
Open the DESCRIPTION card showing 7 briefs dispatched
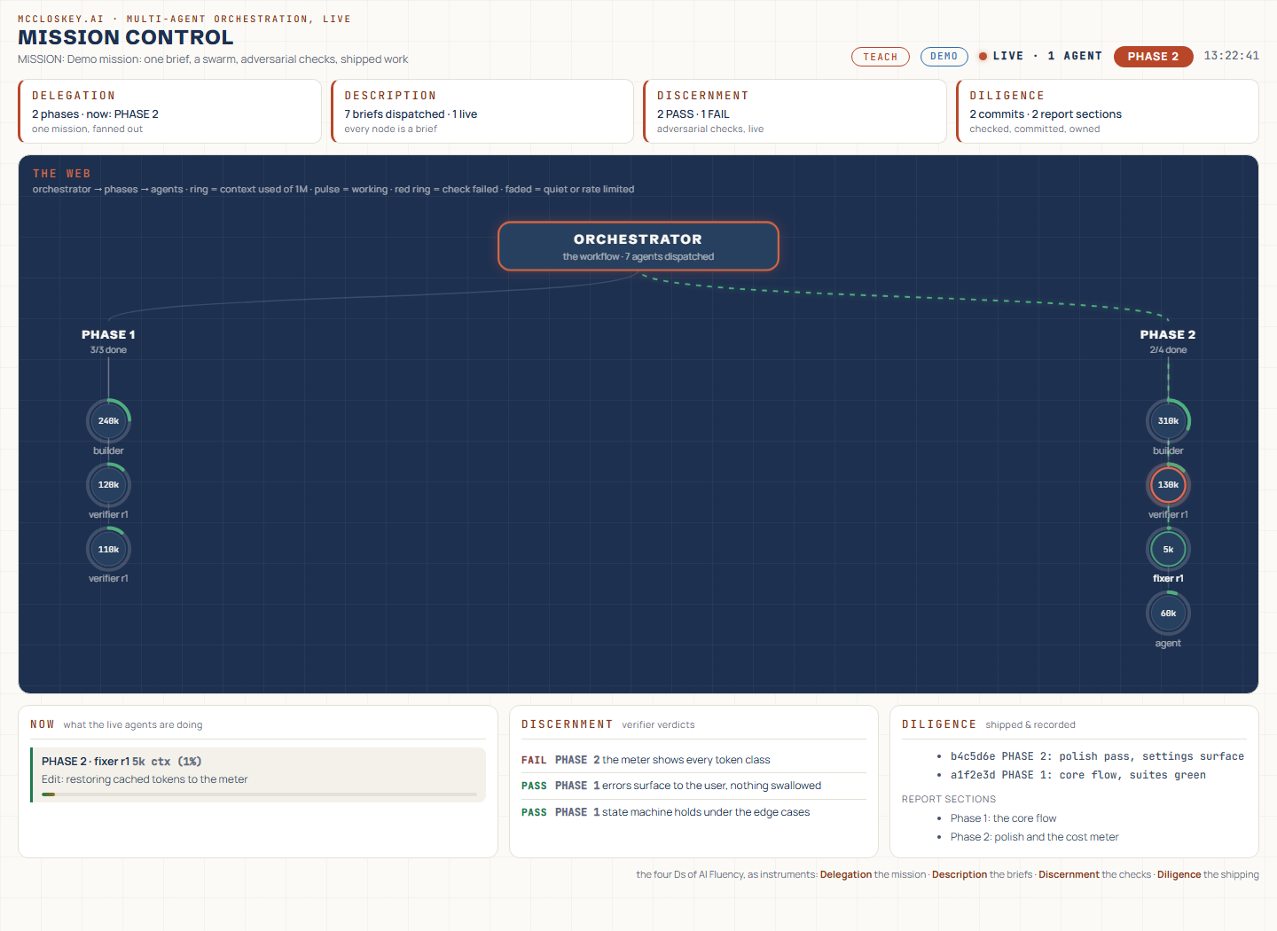point(482,111)
